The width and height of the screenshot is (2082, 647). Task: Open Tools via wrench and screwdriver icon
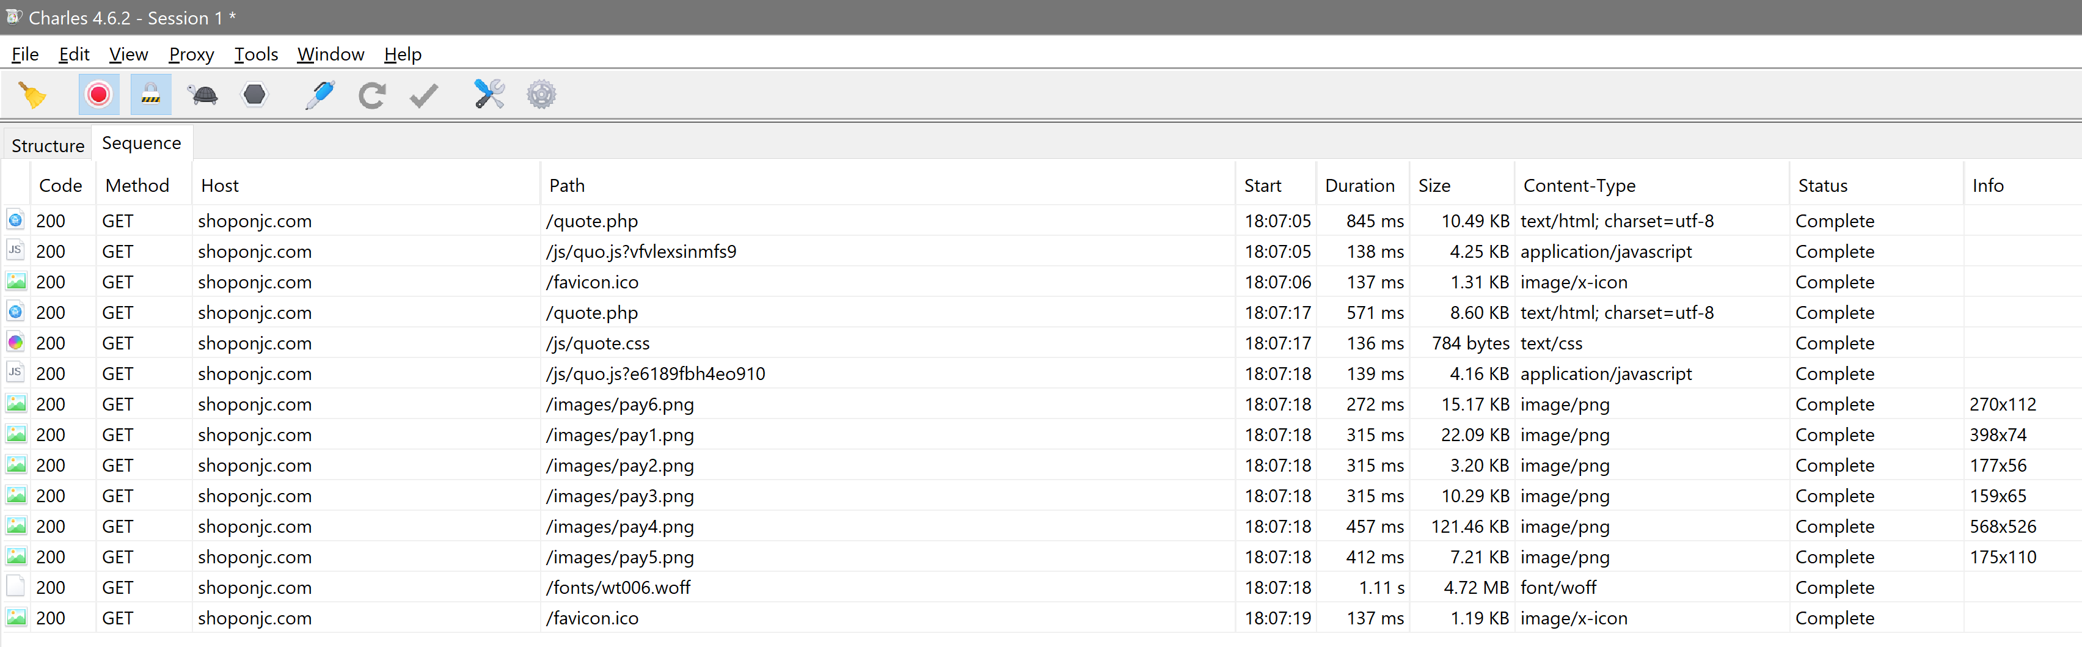click(x=489, y=95)
